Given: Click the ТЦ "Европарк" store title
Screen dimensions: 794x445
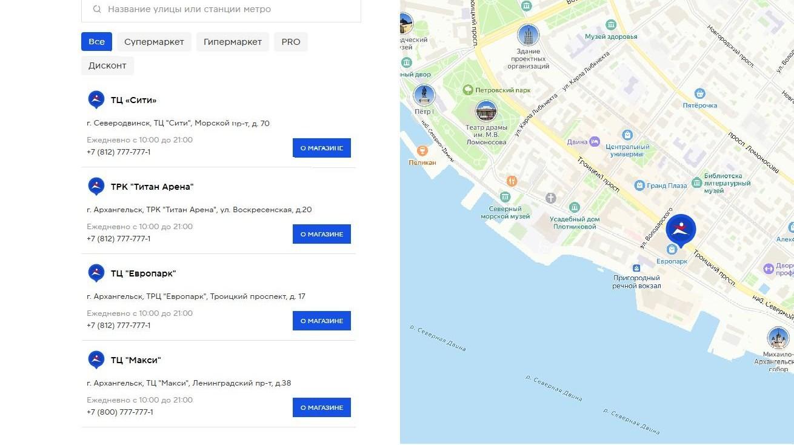Looking at the screenshot, I should (143, 273).
